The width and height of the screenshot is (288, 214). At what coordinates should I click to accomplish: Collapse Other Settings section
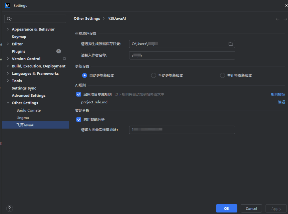coord(8,103)
